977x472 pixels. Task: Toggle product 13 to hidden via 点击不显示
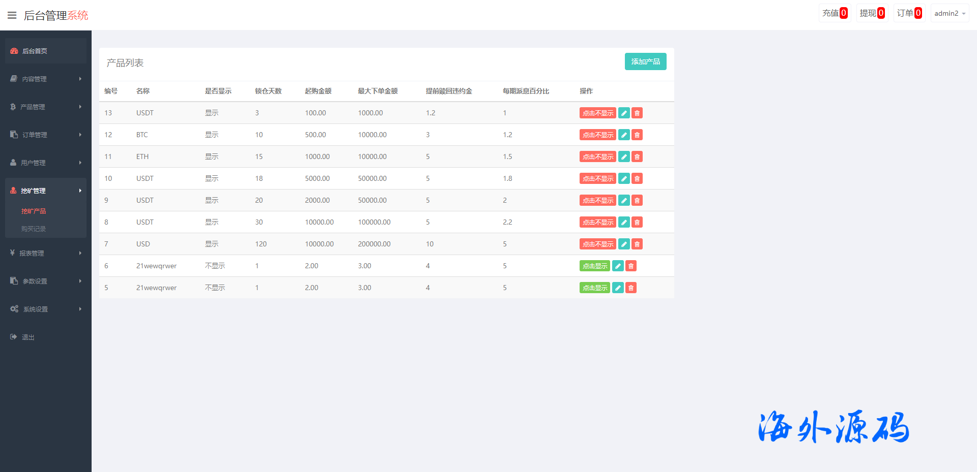click(x=597, y=113)
